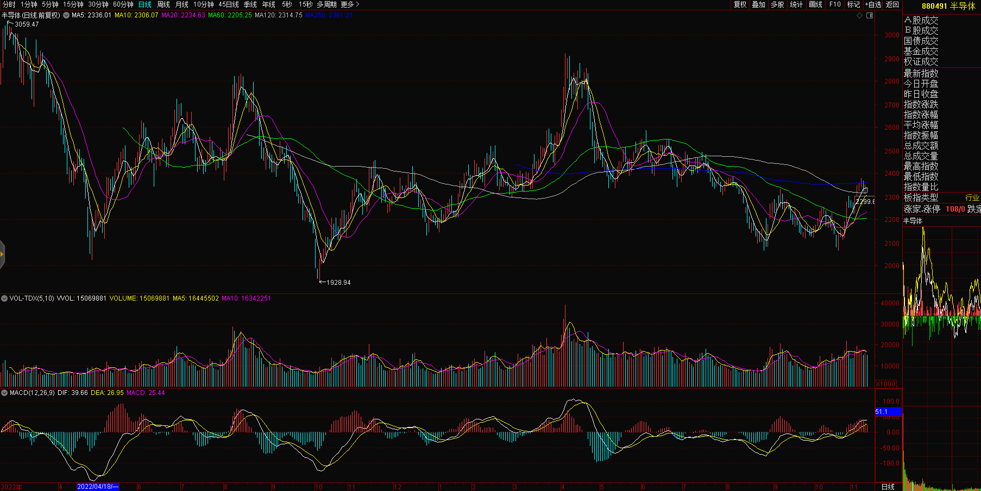Select the 日线 daily chart tab

145,4
